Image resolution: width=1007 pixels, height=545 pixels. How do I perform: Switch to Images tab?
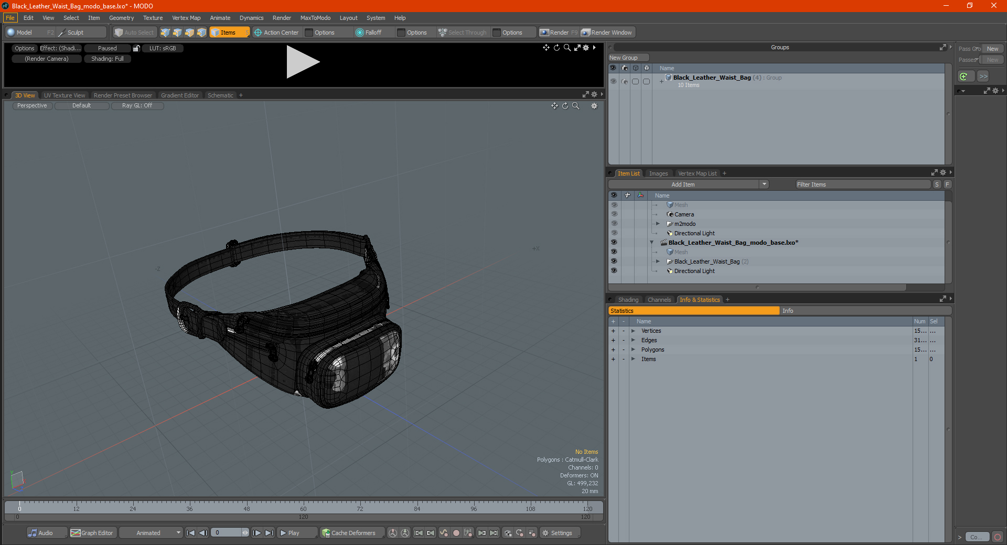coord(658,173)
